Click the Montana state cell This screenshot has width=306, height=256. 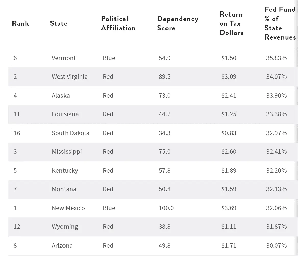pyautogui.click(x=64, y=189)
